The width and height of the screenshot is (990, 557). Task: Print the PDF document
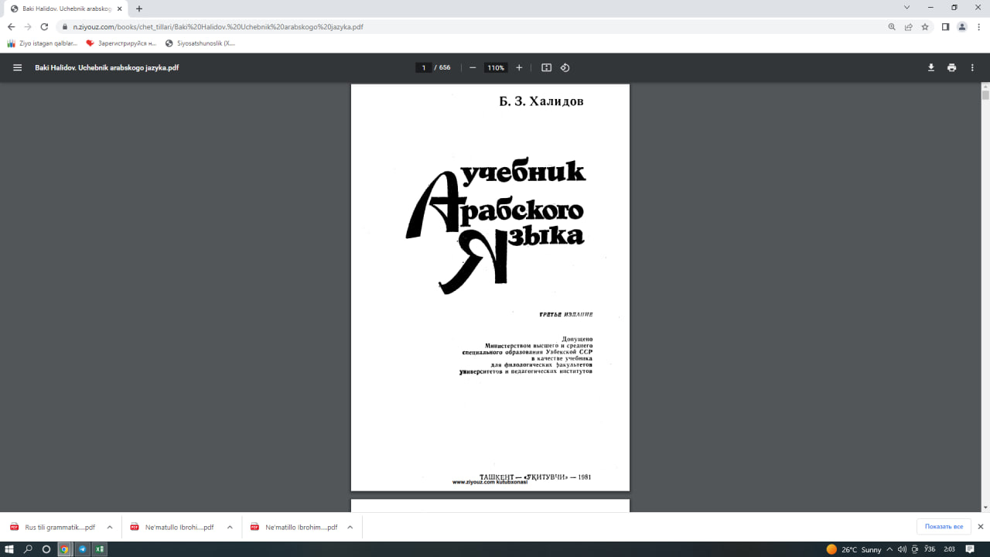click(x=951, y=67)
